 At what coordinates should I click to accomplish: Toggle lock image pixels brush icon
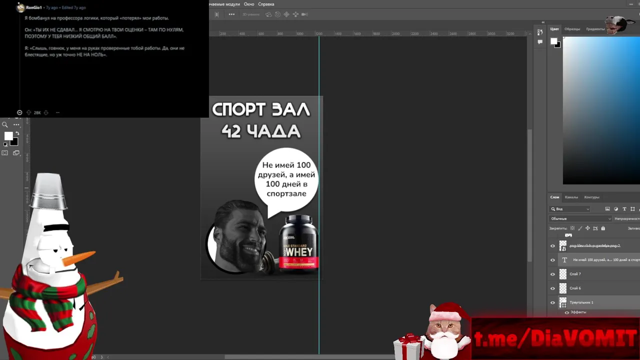[580, 228]
